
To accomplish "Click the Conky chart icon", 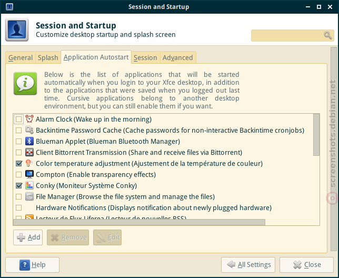I will 29,185.
